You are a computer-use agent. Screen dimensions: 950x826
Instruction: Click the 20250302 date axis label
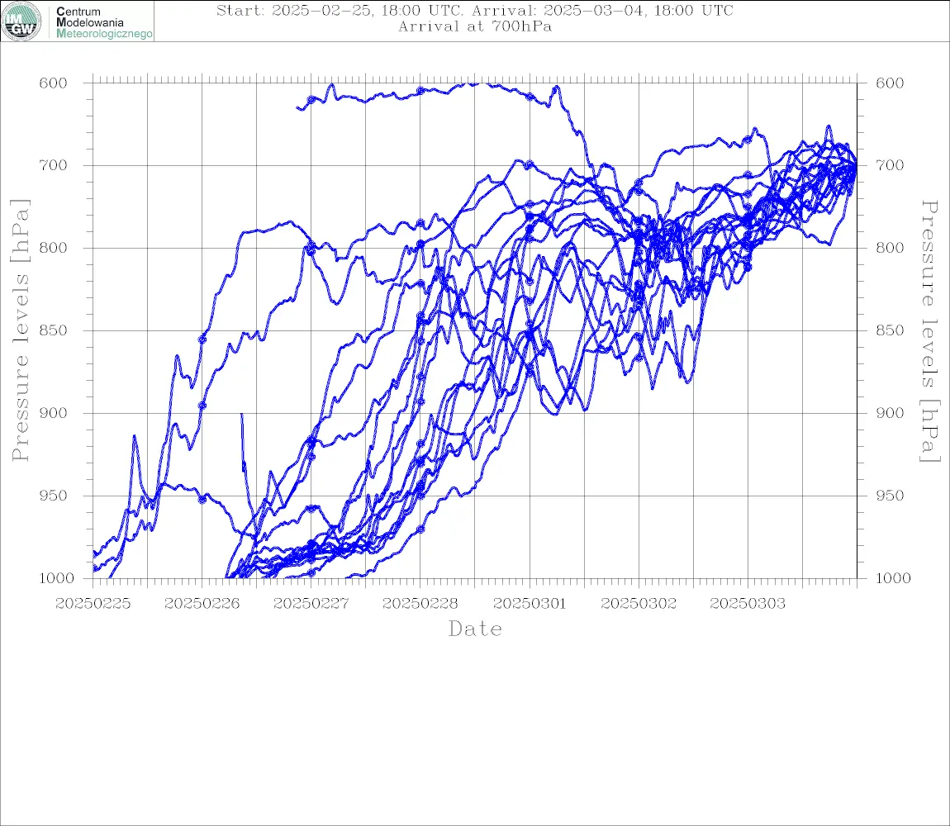click(639, 604)
